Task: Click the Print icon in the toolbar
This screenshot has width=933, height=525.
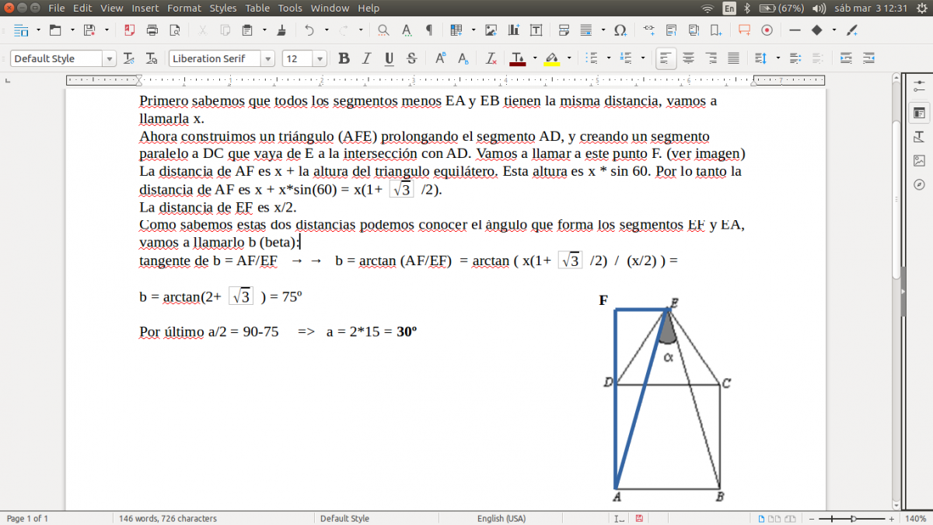Action: click(152, 30)
